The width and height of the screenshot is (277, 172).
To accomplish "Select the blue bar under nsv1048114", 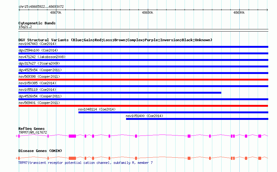I will tap(173, 112).
